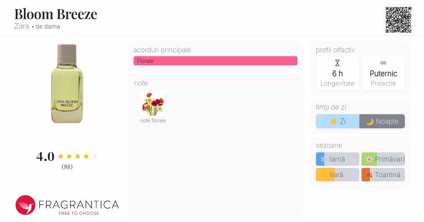
Task: Click the four-star rating stars
Action: [x=77, y=156]
